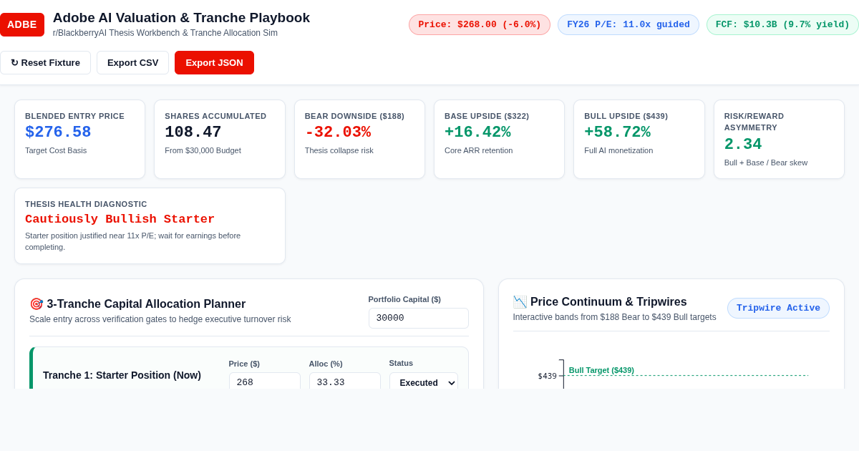859x451 pixels.
Task: Click the Shares Accumulated value 108.47
Action: (x=193, y=132)
